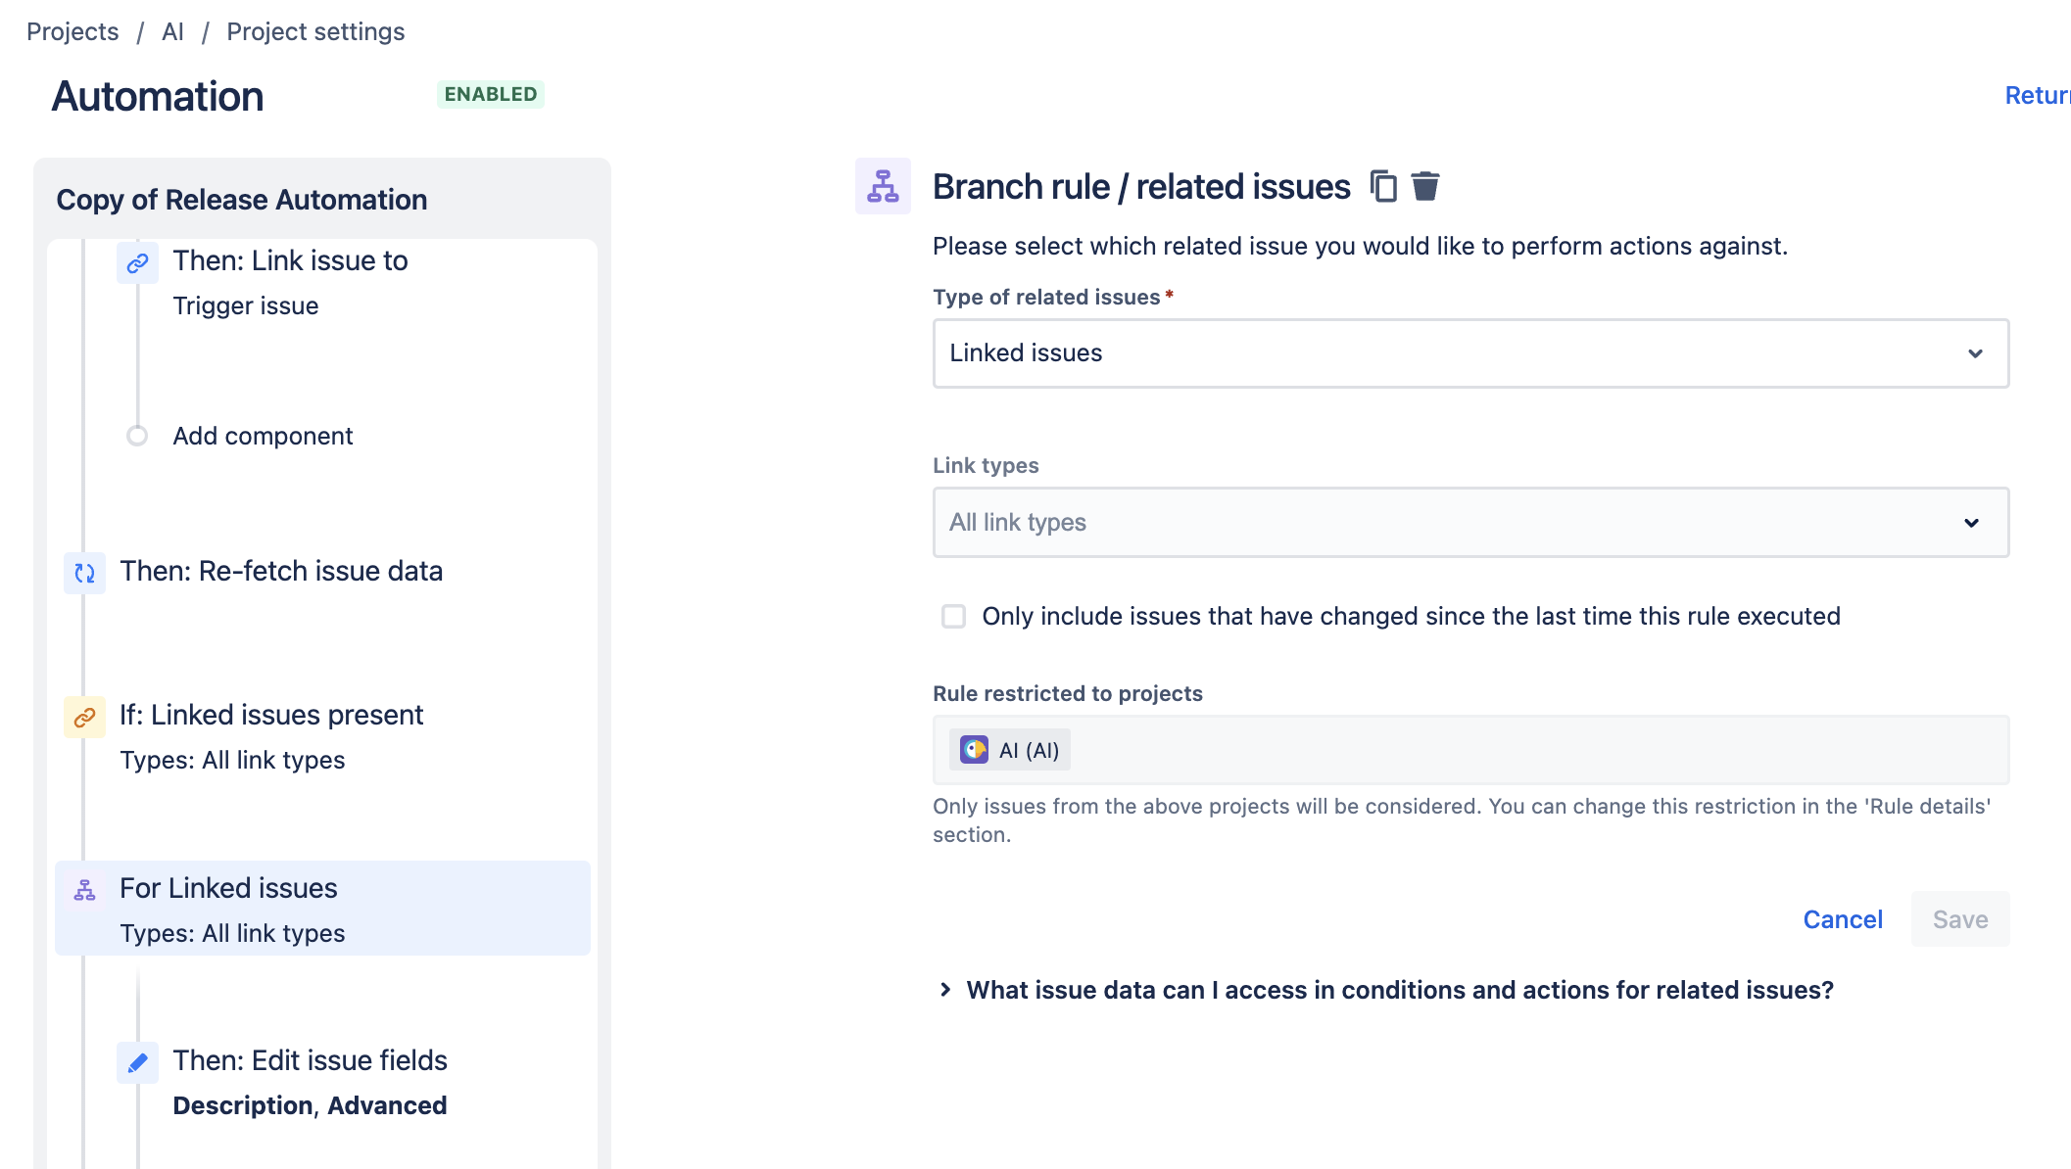Expand What issue data can I access section
The image size is (2071, 1169).
click(1399, 990)
